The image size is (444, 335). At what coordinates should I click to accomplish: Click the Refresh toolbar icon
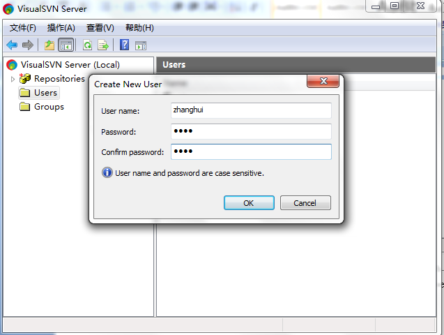click(88, 45)
